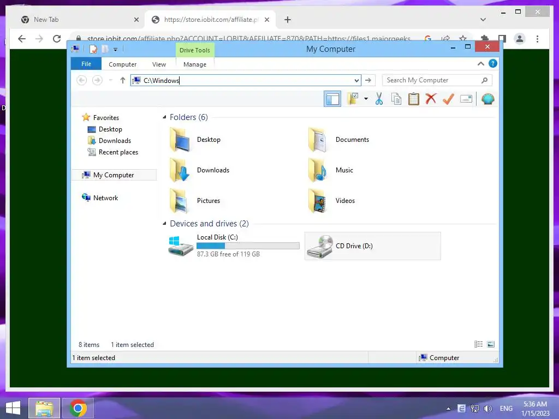The width and height of the screenshot is (559, 419).
Task: Click the volume speaker tray icon
Action: tap(488, 408)
